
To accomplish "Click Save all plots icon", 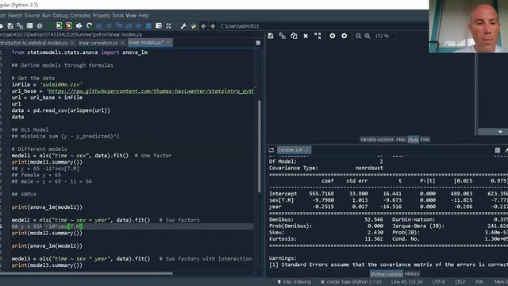I will 283,36.
